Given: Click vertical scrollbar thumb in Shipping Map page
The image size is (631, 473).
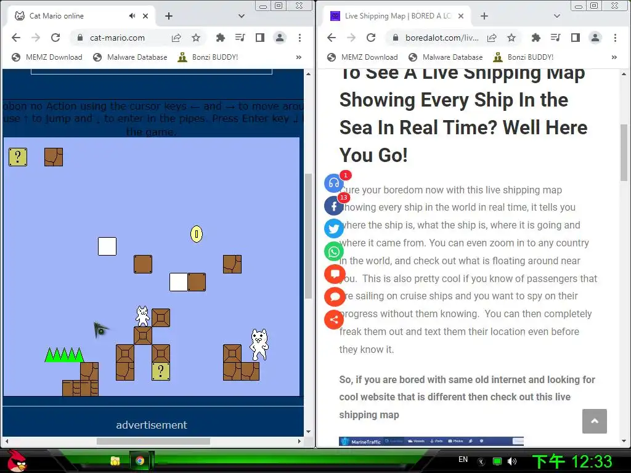Looking at the screenshot, I should [x=624, y=153].
